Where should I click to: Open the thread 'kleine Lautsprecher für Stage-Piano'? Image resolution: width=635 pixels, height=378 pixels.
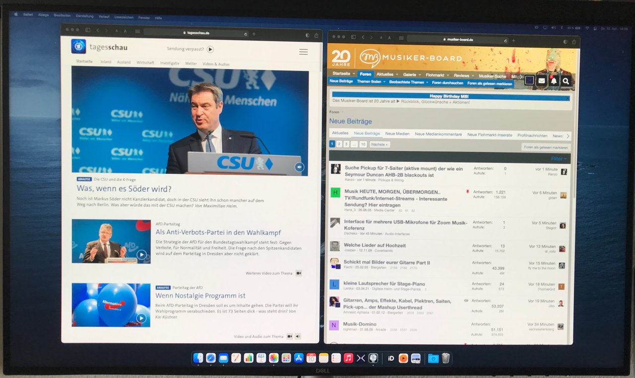tap(384, 284)
